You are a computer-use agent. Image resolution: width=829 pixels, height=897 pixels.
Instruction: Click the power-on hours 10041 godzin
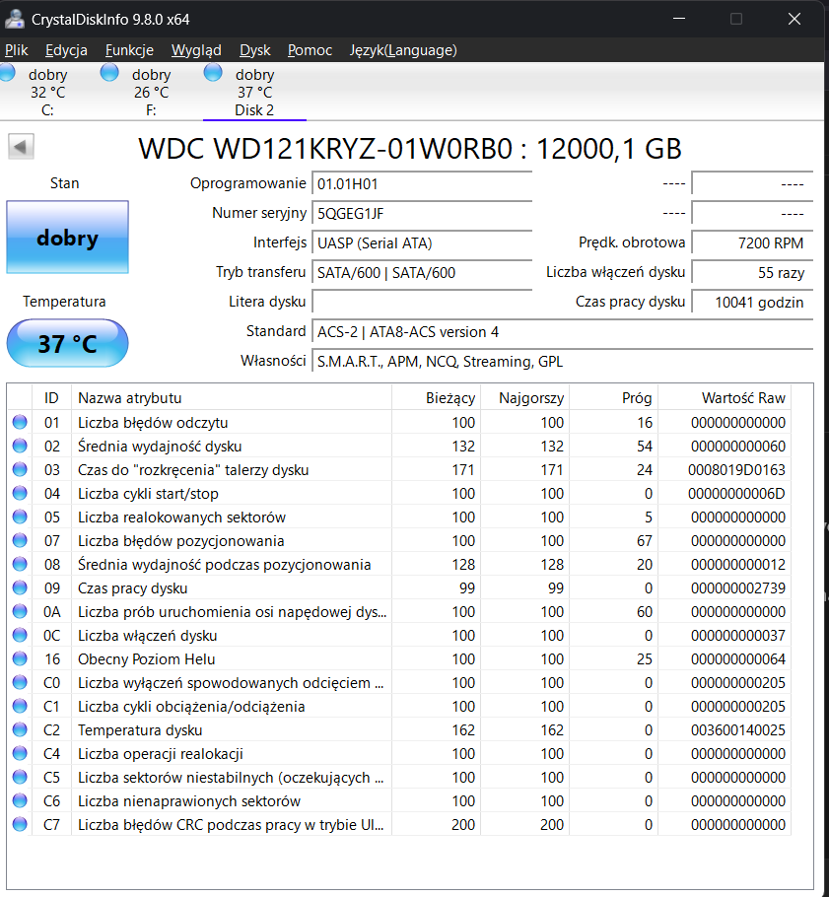point(752,302)
